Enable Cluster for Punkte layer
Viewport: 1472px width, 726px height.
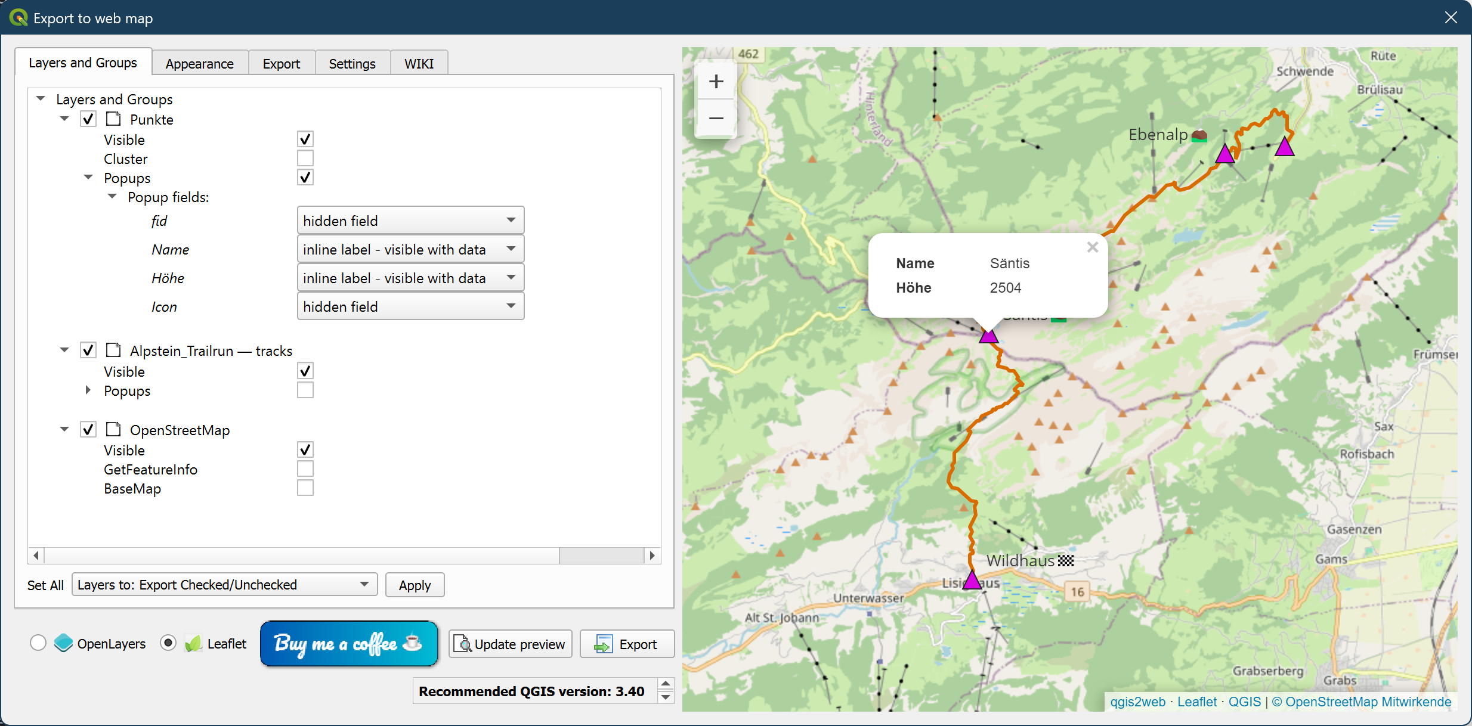click(305, 159)
